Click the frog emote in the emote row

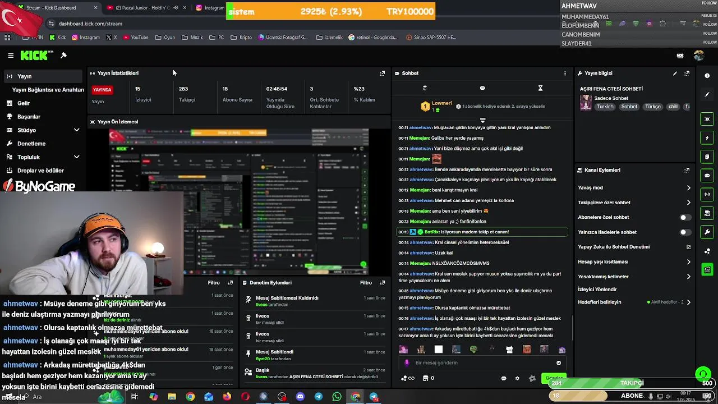pos(473,349)
